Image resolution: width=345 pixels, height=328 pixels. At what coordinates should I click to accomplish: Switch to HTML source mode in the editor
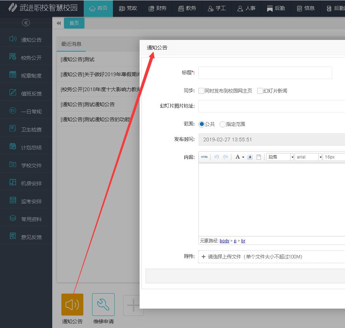coord(204,157)
